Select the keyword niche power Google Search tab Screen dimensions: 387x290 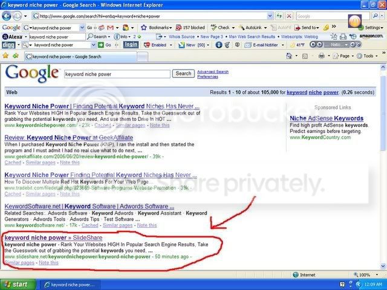[80, 56]
